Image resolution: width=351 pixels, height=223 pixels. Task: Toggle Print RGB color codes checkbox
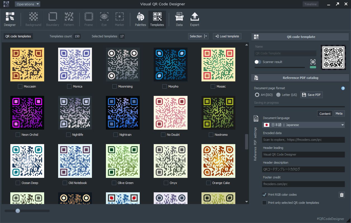click(x=264, y=195)
